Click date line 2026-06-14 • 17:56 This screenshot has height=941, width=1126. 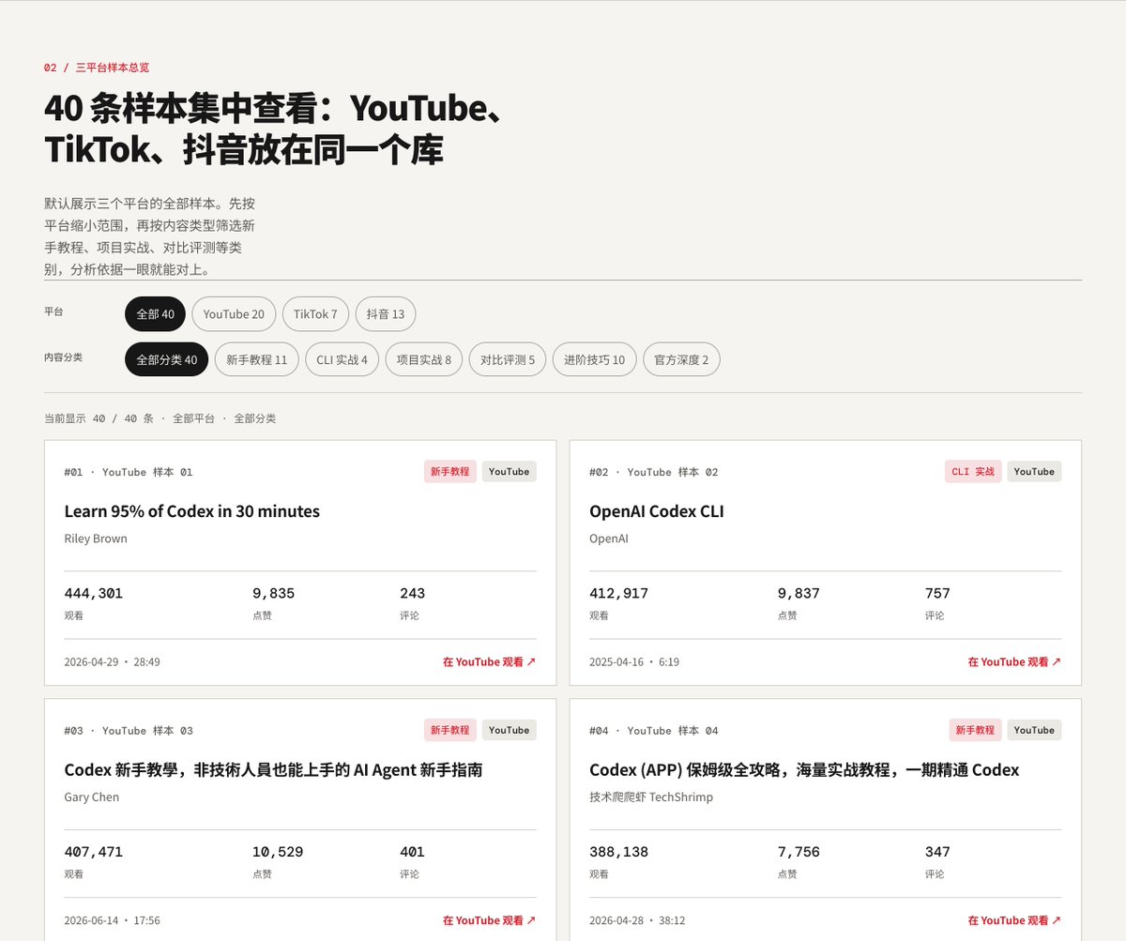pos(113,920)
